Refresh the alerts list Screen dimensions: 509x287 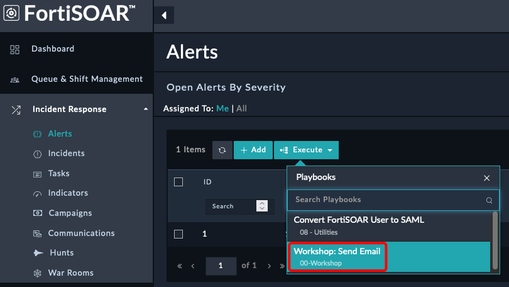point(222,150)
